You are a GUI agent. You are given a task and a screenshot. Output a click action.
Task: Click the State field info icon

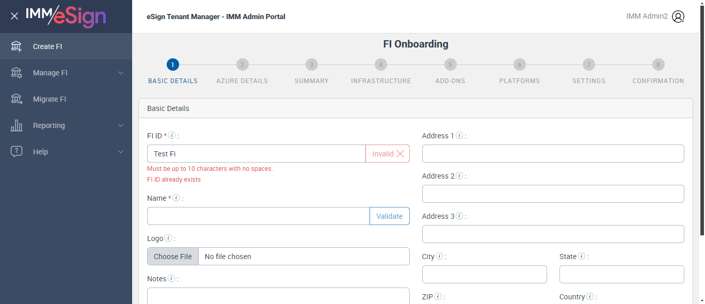click(582, 256)
